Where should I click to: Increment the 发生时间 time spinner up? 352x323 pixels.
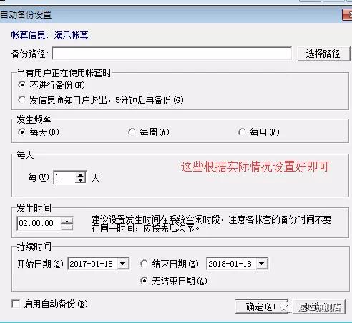(67, 221)
